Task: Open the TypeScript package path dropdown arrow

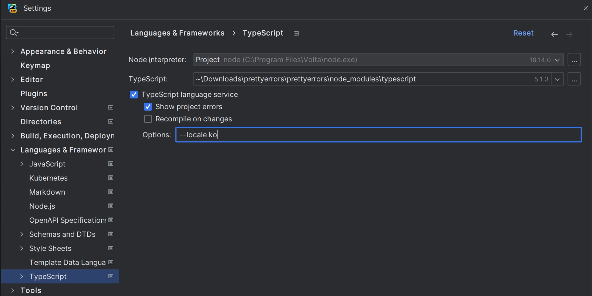Action: tap(557, 79)
